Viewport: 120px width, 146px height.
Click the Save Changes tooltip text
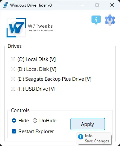(x=97, y=141)
